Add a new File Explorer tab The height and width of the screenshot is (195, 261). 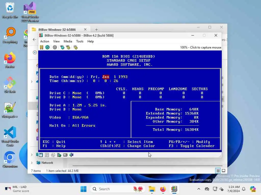[x=96, y=29]
